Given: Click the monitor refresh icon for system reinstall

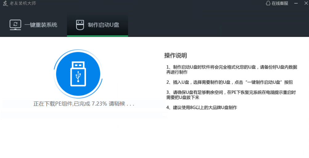Looking at the screenshot, I should point(15,25).
